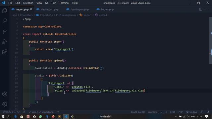Open the Selection menu

click(28, 3)
